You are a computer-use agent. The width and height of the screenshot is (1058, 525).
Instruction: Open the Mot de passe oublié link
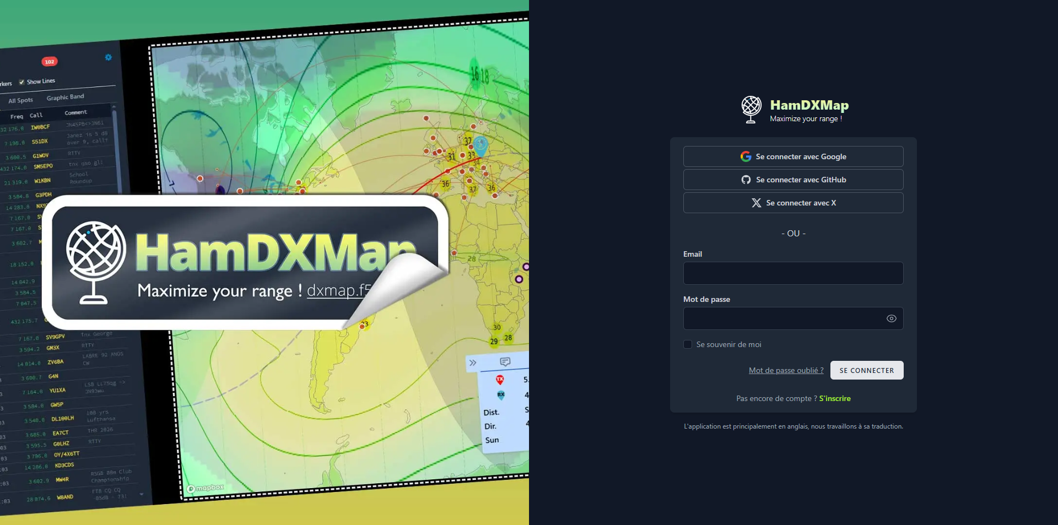click(x=786, y=370)
